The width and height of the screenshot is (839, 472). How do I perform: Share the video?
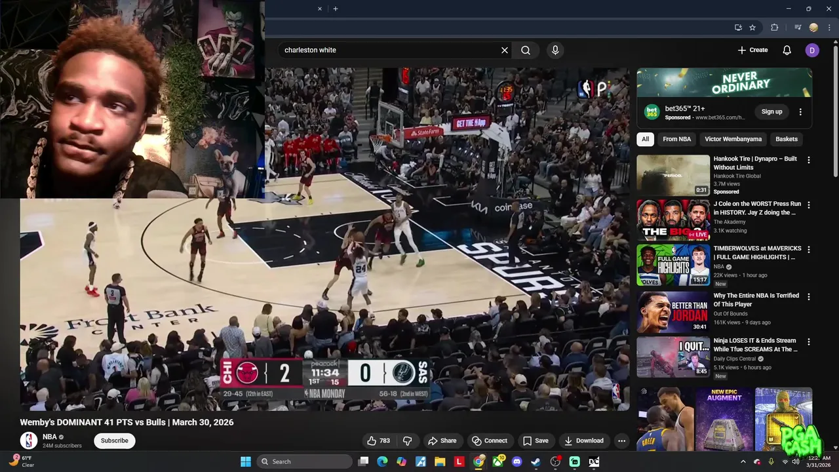pyautogui.click(x=442, y=441)
